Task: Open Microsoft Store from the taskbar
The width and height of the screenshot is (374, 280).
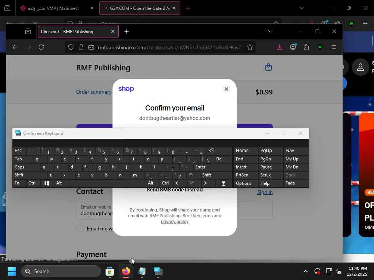Action: 110,271
